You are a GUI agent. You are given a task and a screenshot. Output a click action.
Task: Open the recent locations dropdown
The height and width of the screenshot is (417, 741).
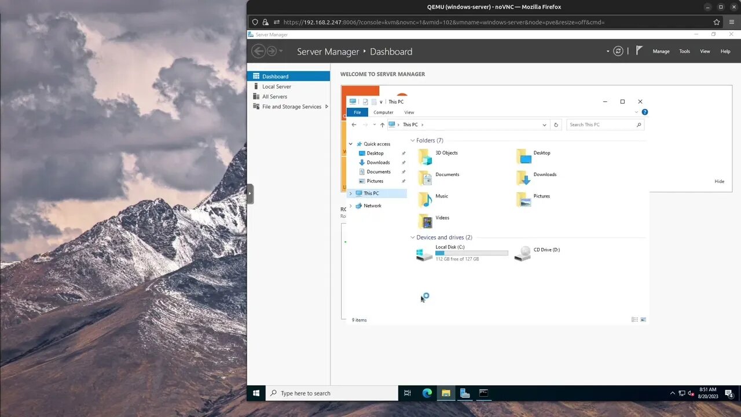coord(375,125)
